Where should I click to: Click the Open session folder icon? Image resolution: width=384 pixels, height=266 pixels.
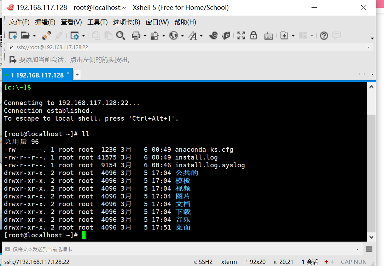[x=25, y=35]
